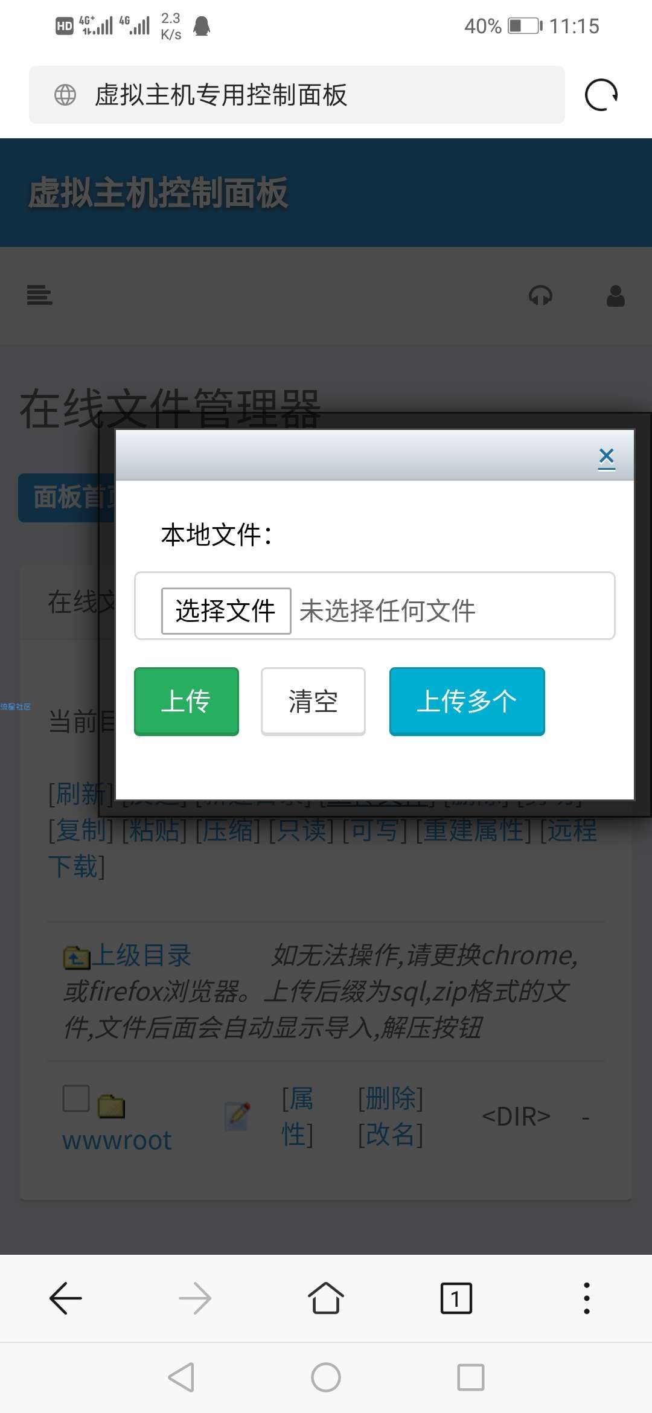Viewport: 652px width, 1413px height.
Task: Tap the browser home icon
Action: pos(326,1298)
